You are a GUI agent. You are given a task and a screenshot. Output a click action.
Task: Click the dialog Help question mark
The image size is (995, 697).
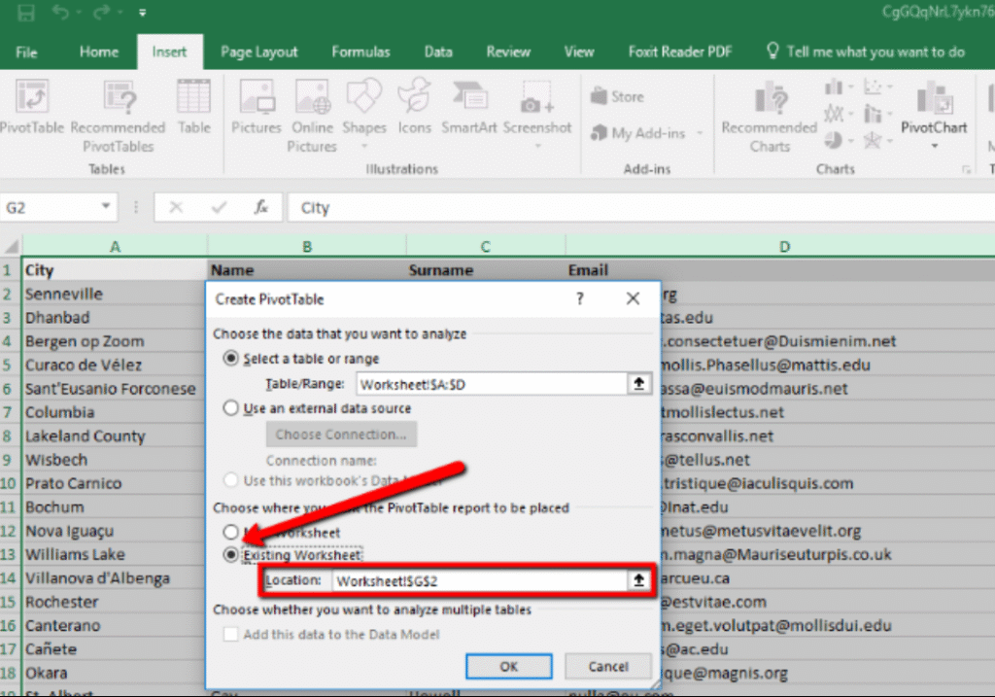[x=579, y=298]
